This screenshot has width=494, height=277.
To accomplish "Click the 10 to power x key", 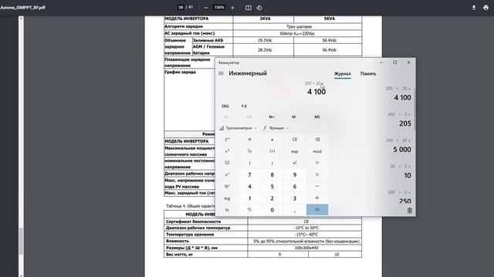I will 227,186.
